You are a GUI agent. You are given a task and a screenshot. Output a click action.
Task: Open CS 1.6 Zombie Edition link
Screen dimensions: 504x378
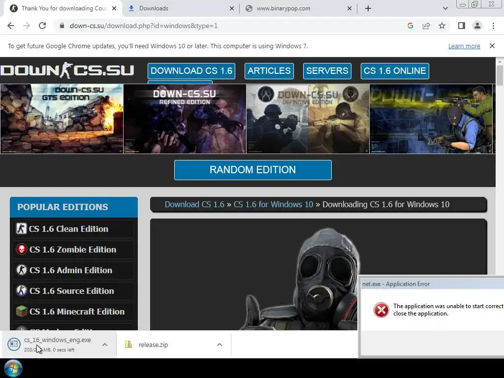click(73, 250)
